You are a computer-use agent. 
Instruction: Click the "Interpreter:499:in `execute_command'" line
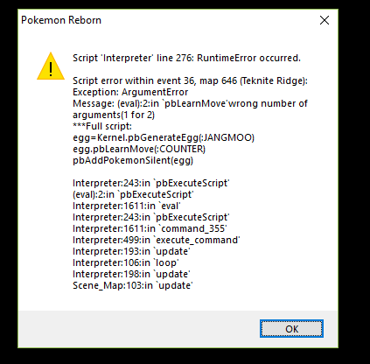(157, 240)
